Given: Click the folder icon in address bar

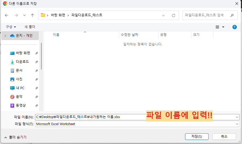Looking at the screenshot, I should (x=43, y=15).
